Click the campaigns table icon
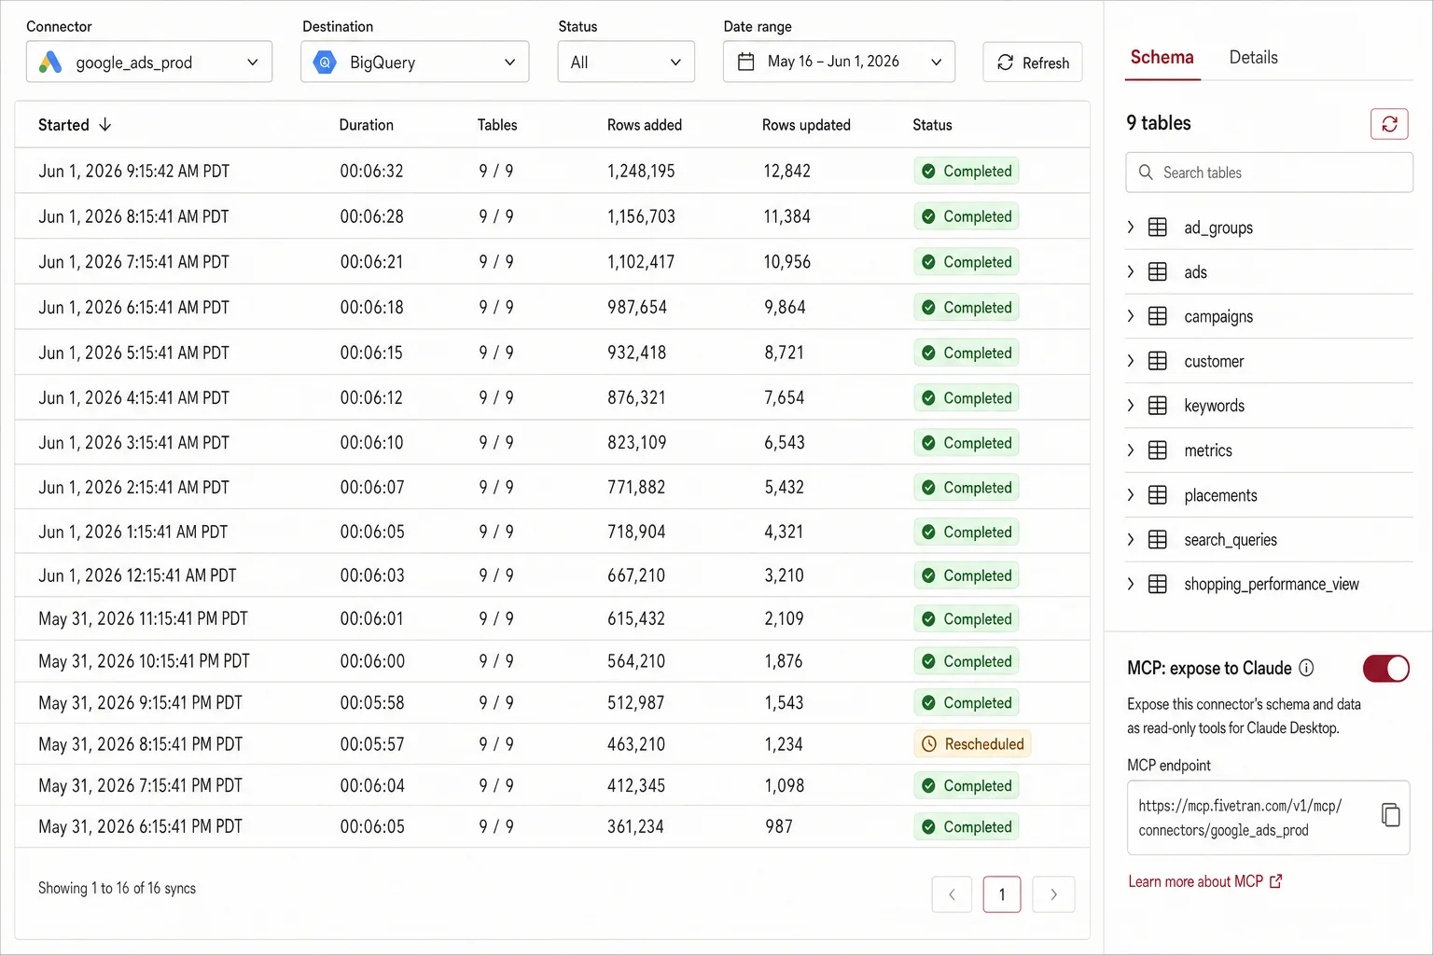The width and height of the screenshot is (1433, 955). 1158,316
